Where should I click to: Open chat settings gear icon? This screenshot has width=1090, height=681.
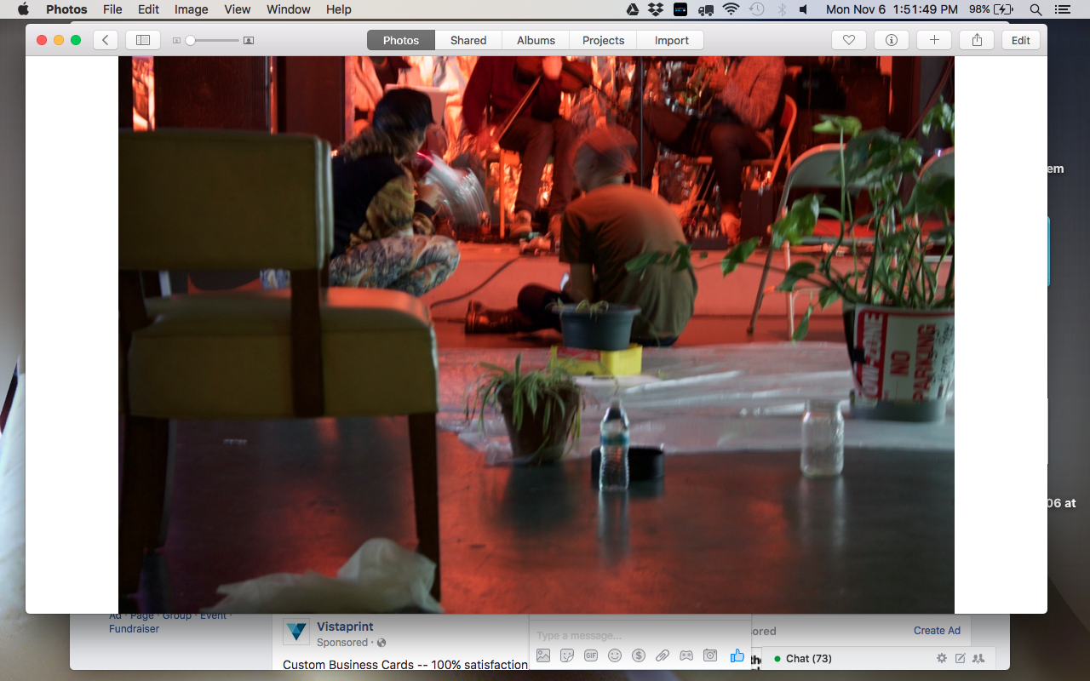coord(942,658)
